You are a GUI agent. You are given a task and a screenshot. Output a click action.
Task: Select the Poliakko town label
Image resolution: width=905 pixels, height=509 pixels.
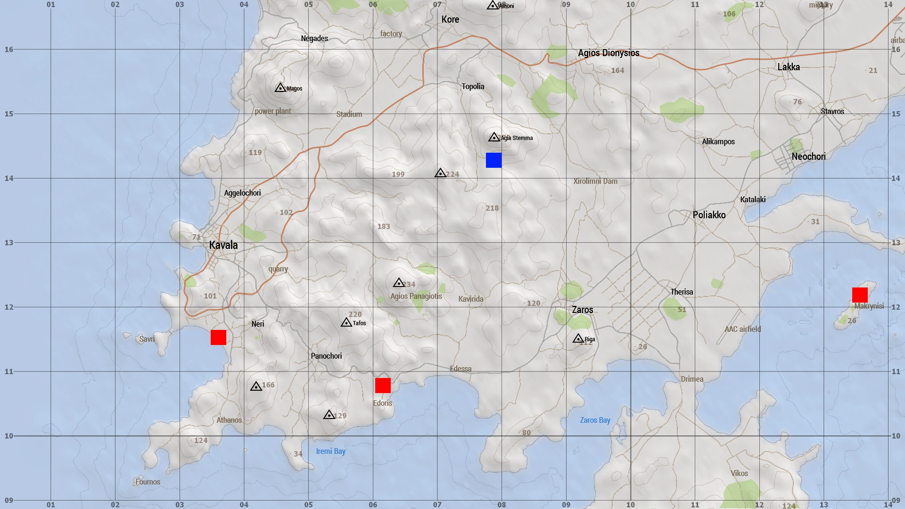pyautogui.click(x=709, y=215)
